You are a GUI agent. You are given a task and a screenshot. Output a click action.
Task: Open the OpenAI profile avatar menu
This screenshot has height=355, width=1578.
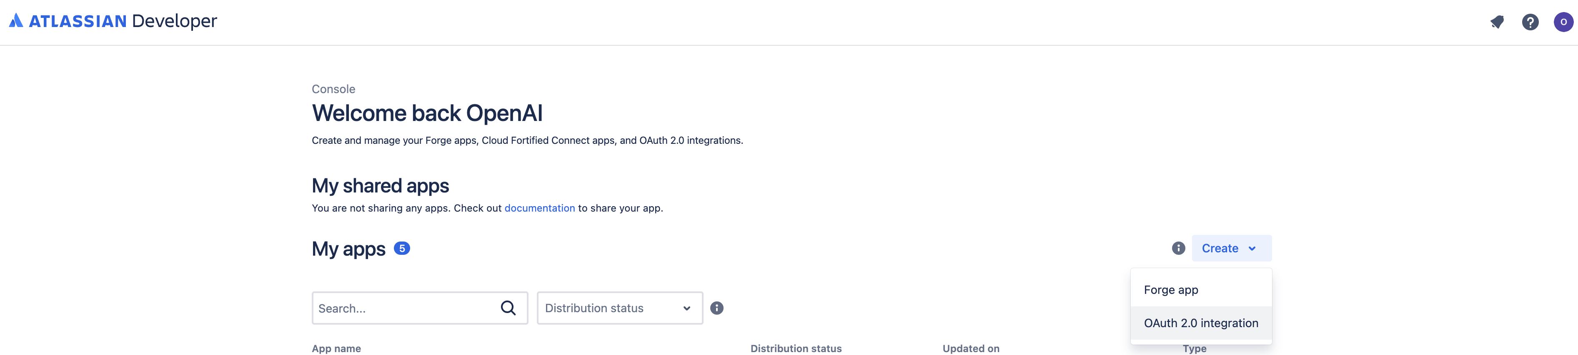point(1564,21)
